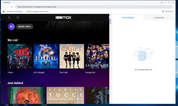Screen dimensions: 178x106
Task: Click the browser back arrow
Action: pyautogui.click(x=4, y=7)
